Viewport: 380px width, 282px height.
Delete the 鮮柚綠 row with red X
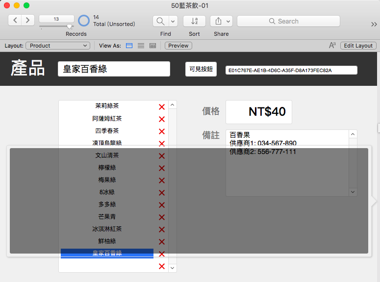click(x=162, y=242)
